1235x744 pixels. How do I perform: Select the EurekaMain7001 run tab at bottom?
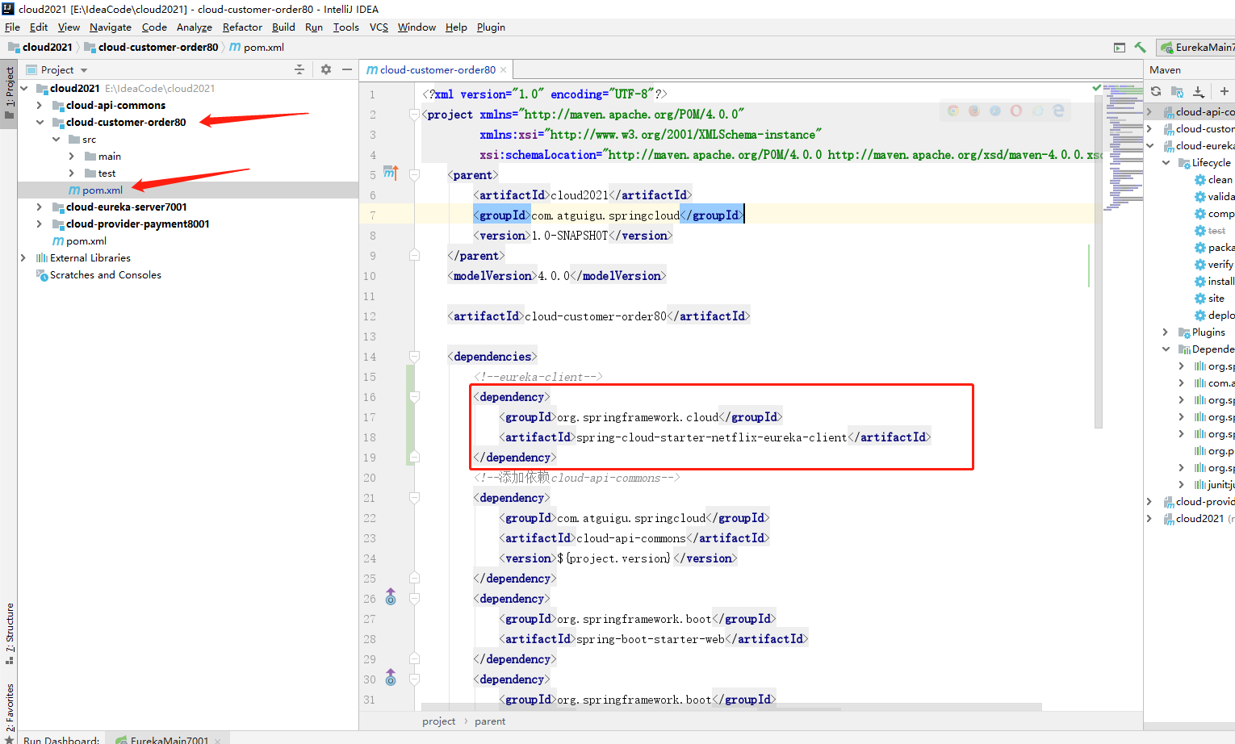point(170,739)
